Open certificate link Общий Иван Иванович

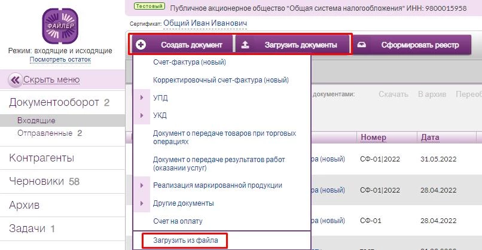click(x=205, y=23)
